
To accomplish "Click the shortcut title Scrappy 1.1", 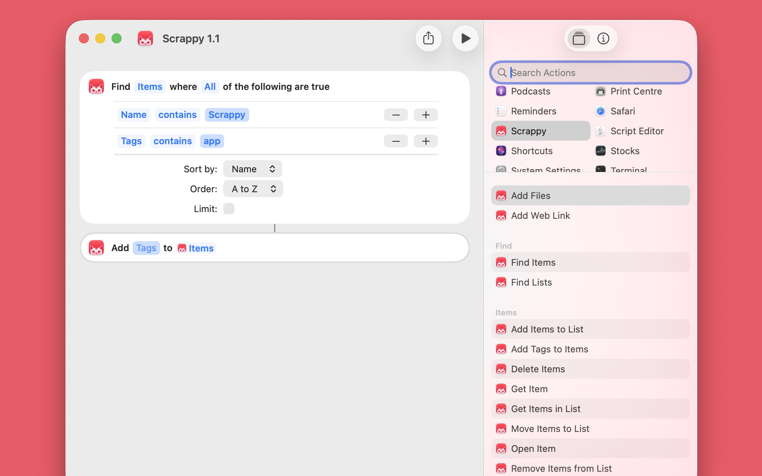I will (191, 38).
